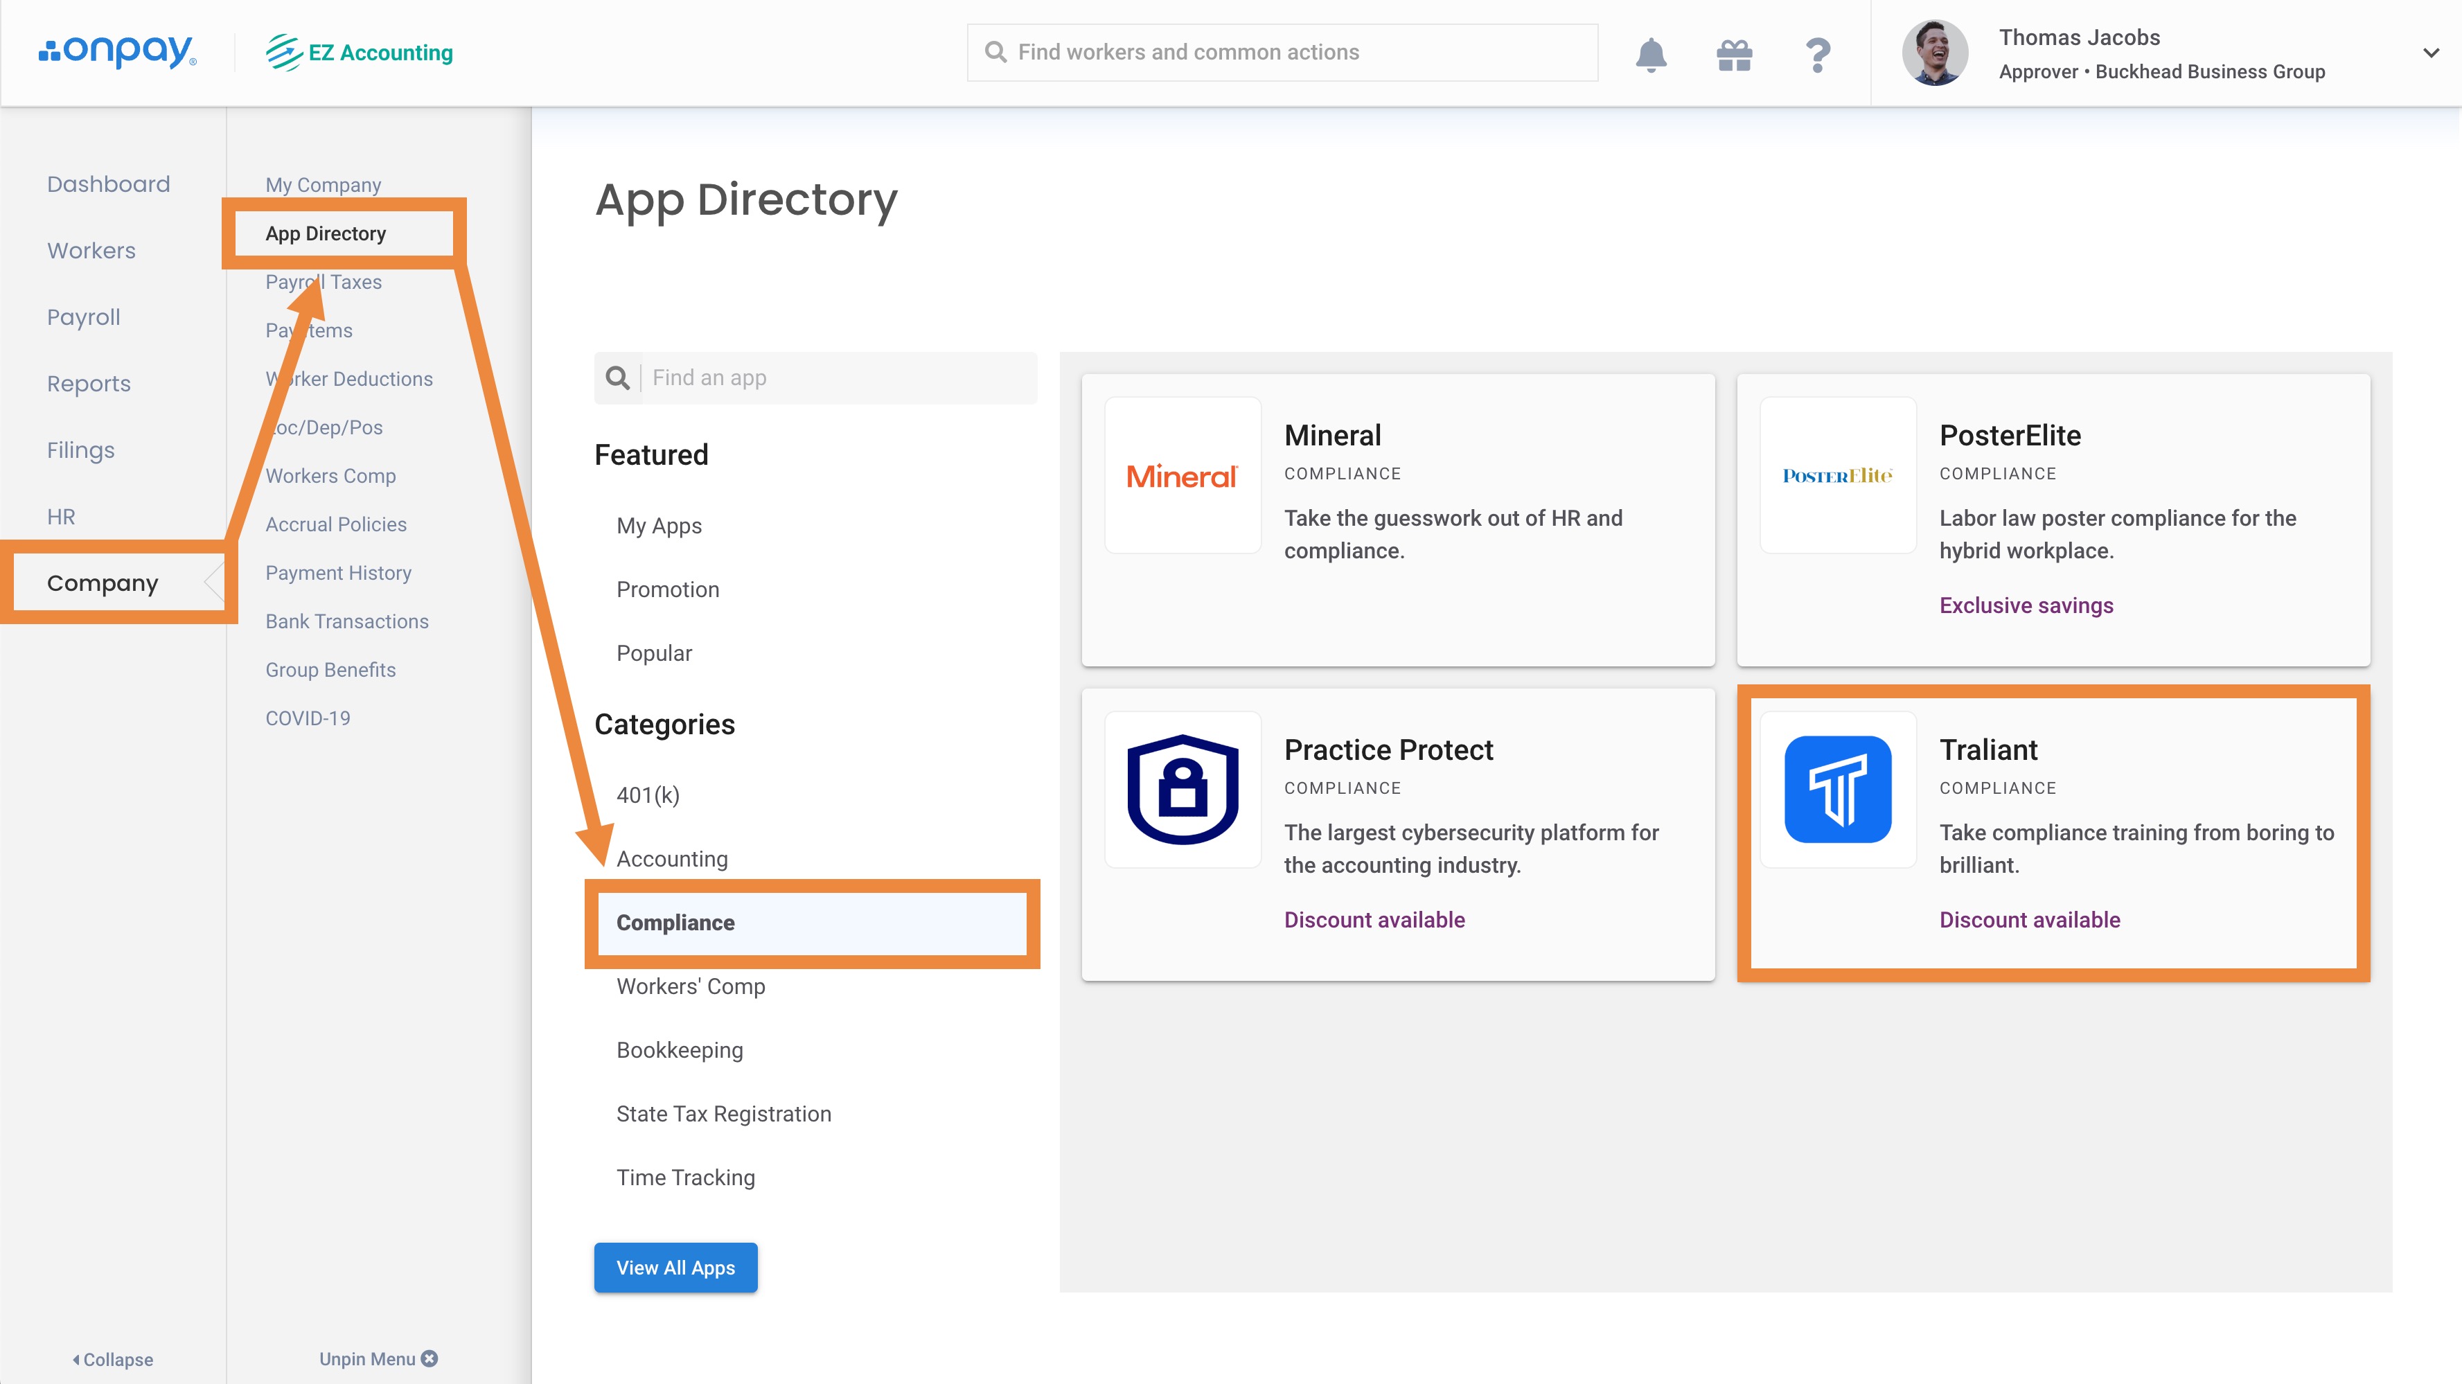The image size is (2462, 1384).
Task: Select the Time Tracking category
Action: [685, 1178]
